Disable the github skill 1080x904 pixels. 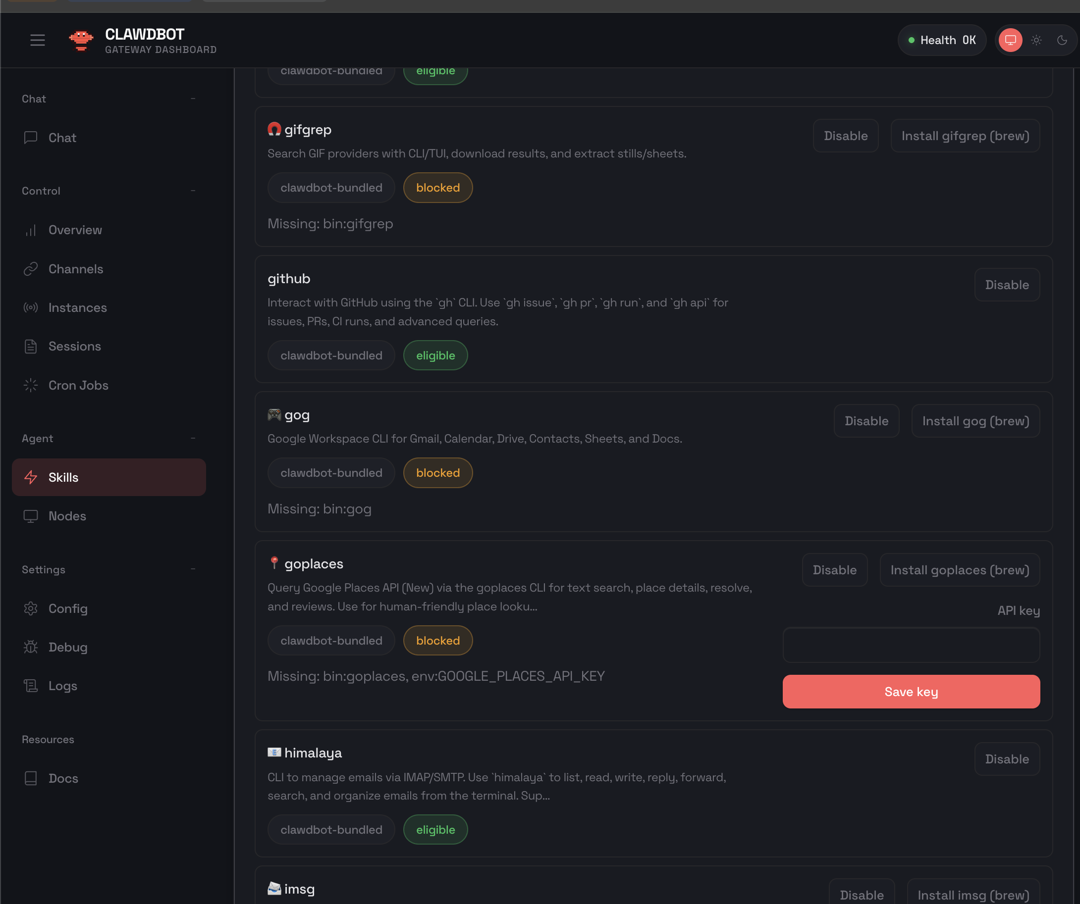[x=1007, y=285]
